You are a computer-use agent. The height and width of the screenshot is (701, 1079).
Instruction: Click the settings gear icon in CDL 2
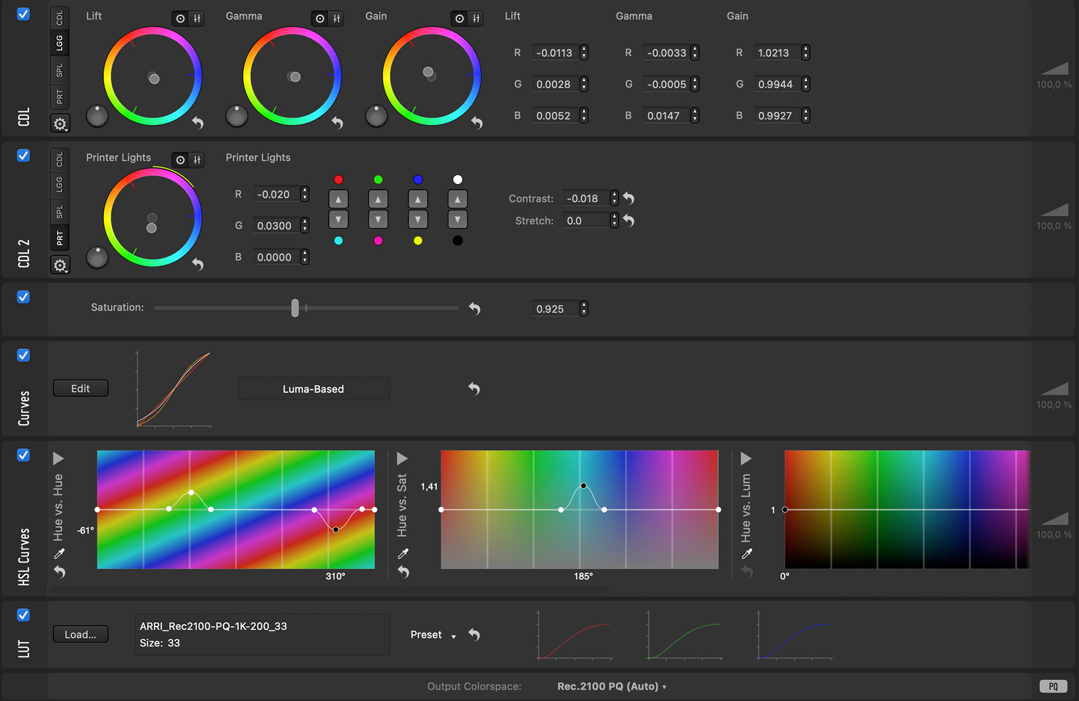pos(60,265)
